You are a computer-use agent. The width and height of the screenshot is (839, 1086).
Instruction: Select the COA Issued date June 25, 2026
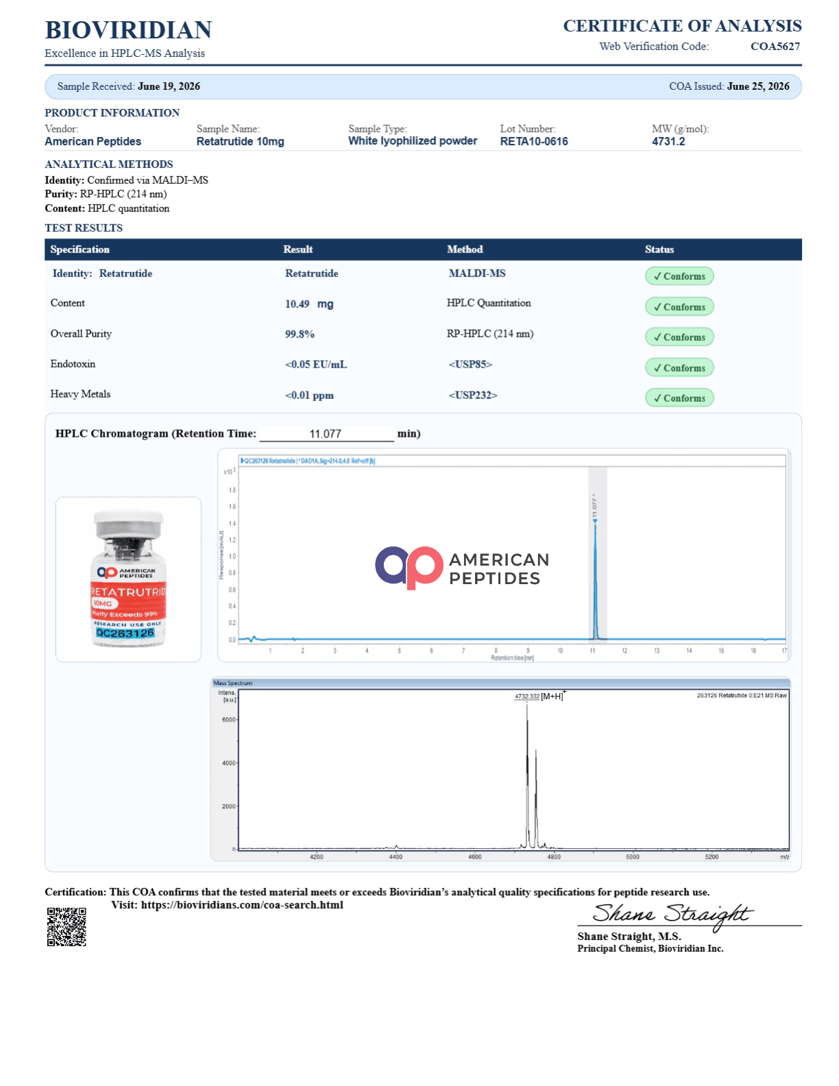click(758, 86)
